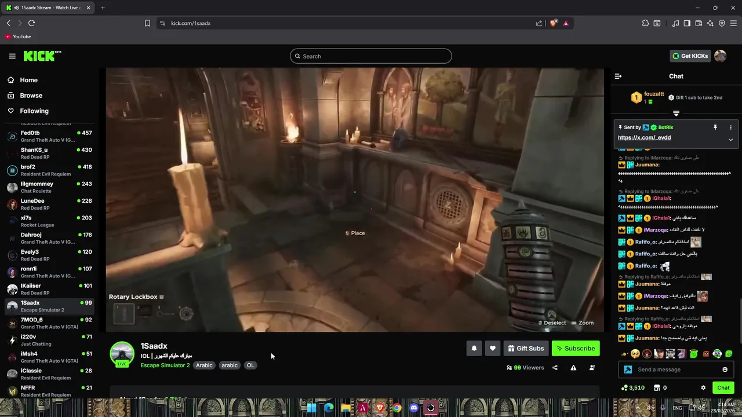Screen dimensions: 742x417
Task: Open the pinned message three-dot menu
Action: [730, 127]
